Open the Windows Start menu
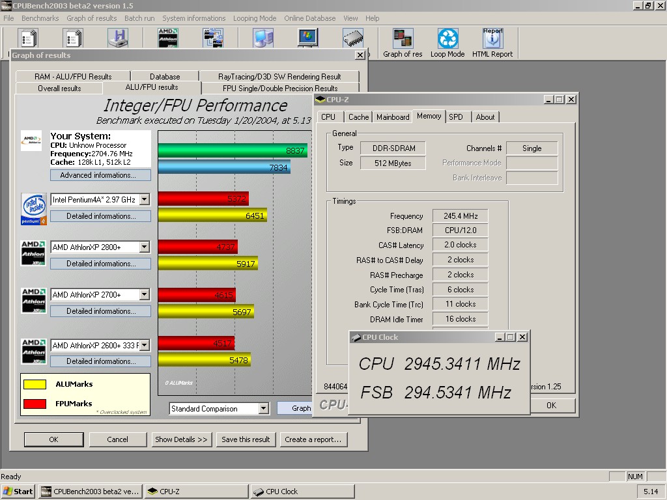The image size is (667, 500). 18,492
